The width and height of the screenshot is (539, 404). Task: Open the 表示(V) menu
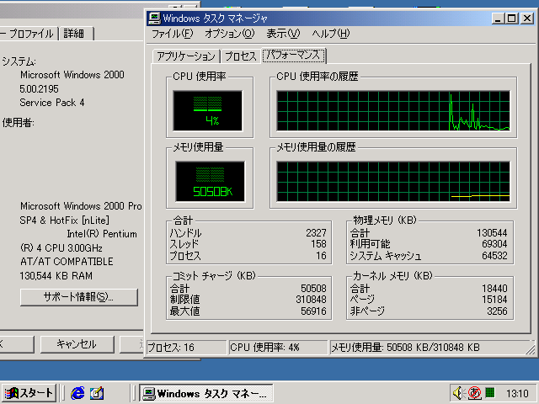click(283, 34)
